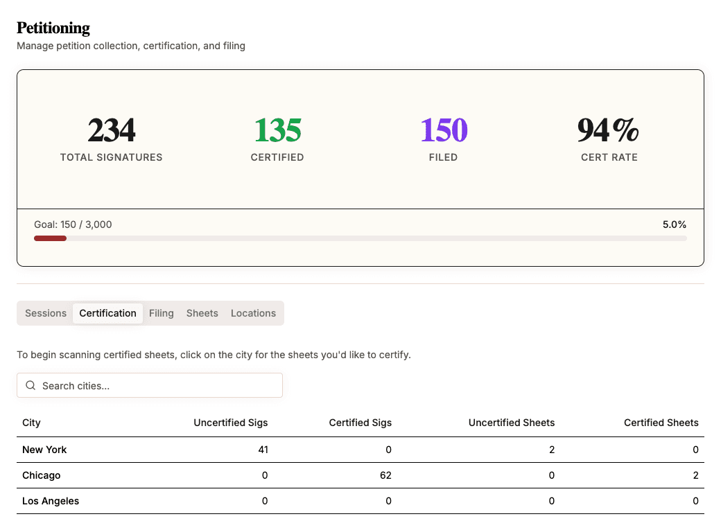
Task: Click the 'Manage petition collection' subtitle text
Action: (131, 46)
